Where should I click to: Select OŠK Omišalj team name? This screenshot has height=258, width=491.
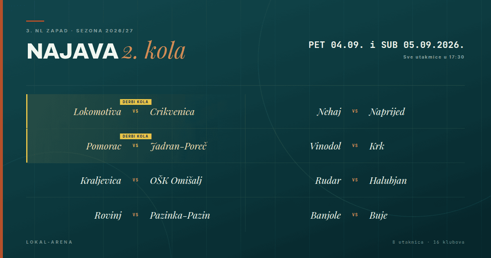(176, 181)
